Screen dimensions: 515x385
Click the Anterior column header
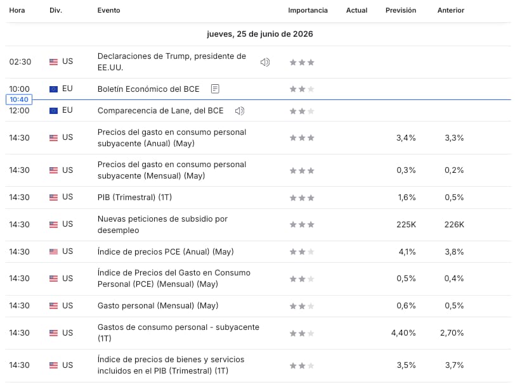(450, 11)
